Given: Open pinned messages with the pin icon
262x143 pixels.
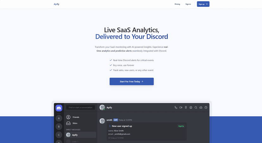Looking at the screenshot, I should [x=186, y=108].
